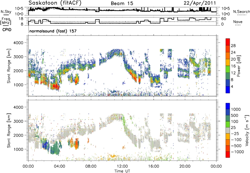Click the 'normalsound (fast) 157' text
This screenshot has width=250, height=173.
pos(53,31)
